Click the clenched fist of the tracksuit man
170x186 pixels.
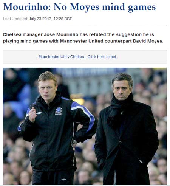coord(32,115)
